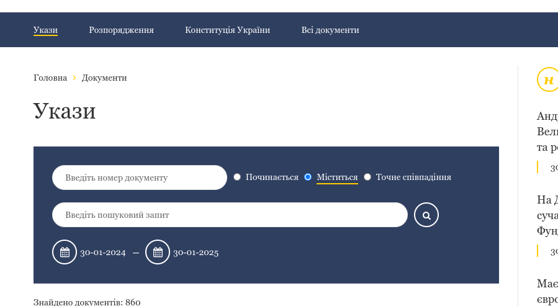Screen dimensions: 558x306
Task: Click the start date 30-01-2024
Action: pyautogui.click(x=103, y=252)
